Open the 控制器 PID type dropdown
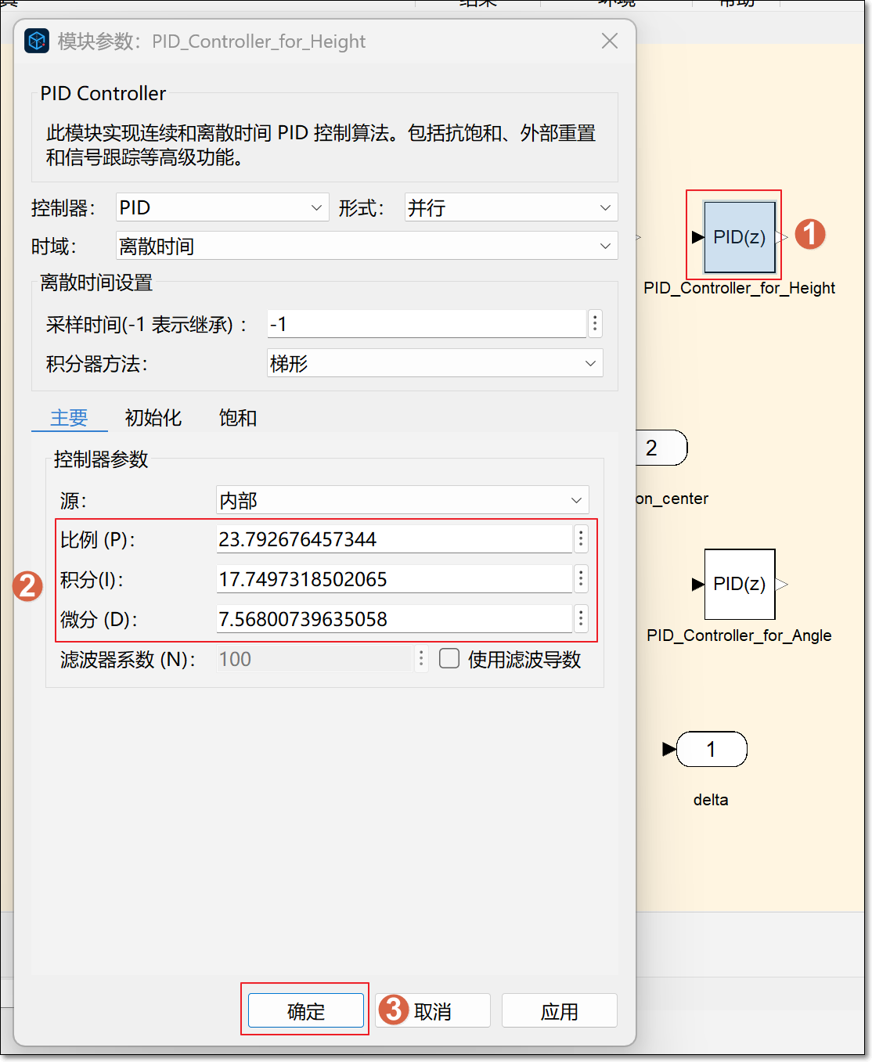The height and width of the screenshot is (1062, 872). pos(222,207)
